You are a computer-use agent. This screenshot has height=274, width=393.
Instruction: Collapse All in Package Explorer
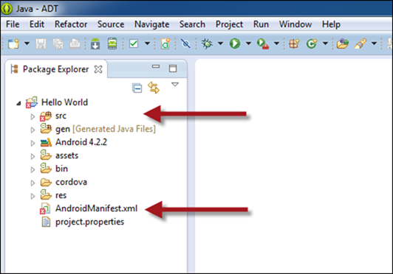coord(137,88)
